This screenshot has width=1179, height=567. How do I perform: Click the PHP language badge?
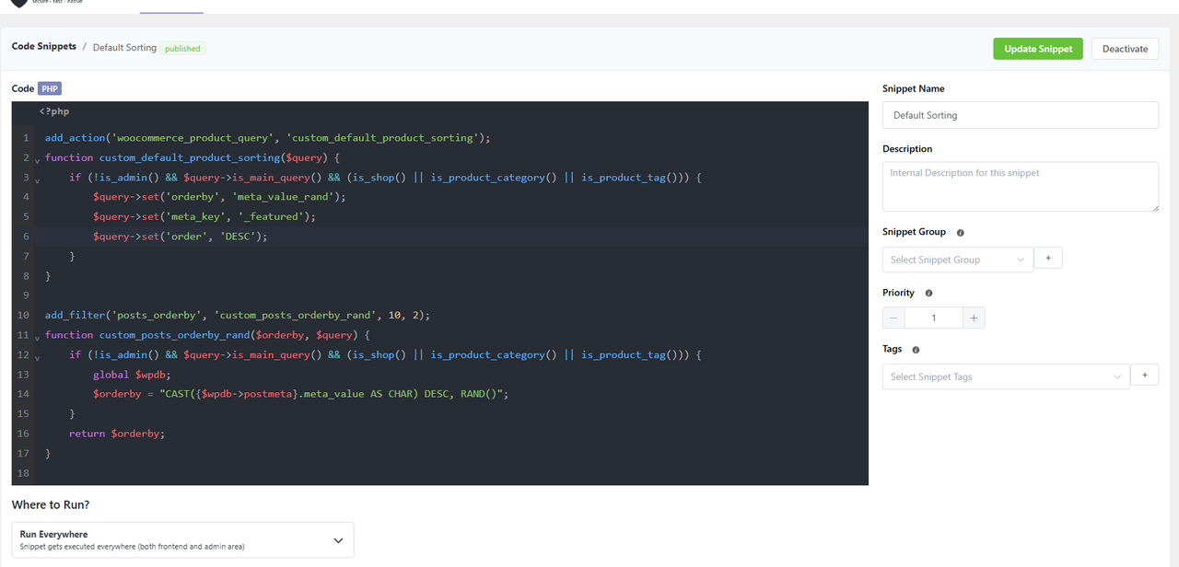click(x=50, y=89)
